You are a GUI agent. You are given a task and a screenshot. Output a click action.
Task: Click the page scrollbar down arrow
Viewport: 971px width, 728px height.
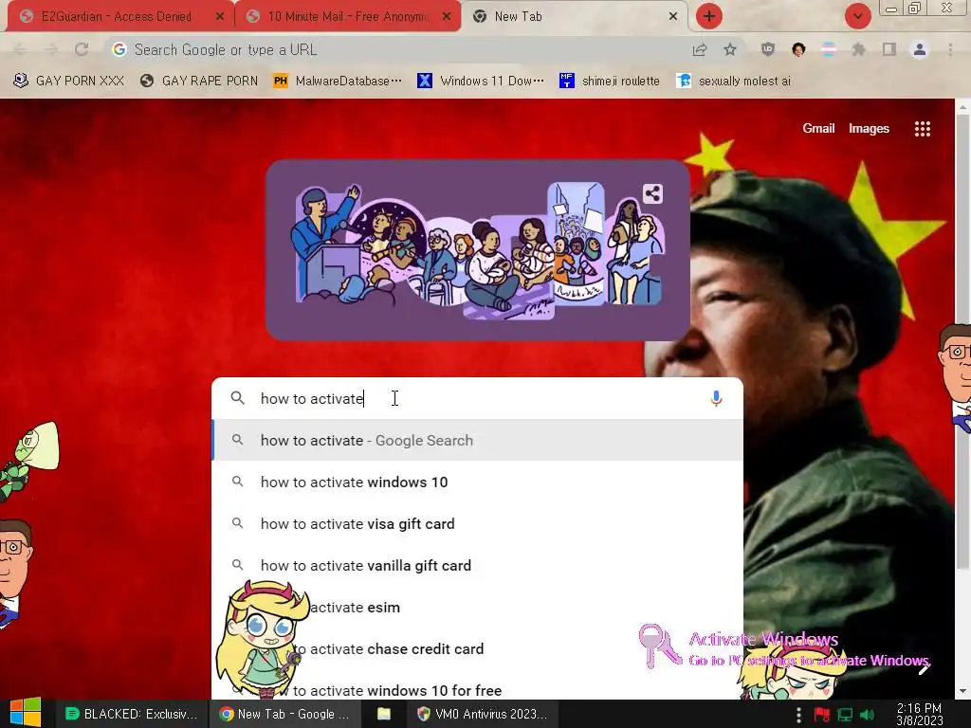[962, 691]
